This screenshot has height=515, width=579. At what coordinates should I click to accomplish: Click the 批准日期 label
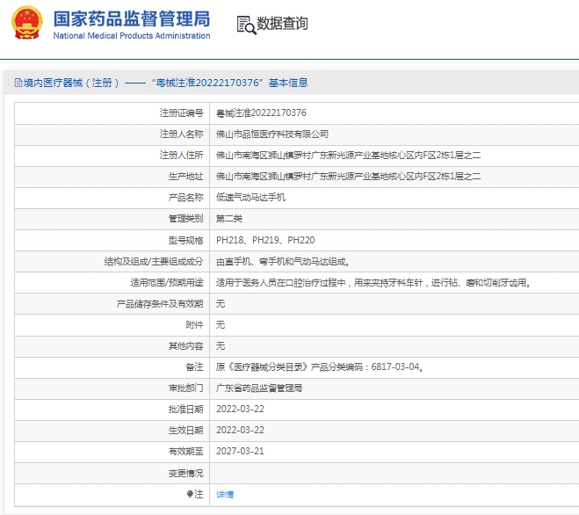[x=185, y=410]
